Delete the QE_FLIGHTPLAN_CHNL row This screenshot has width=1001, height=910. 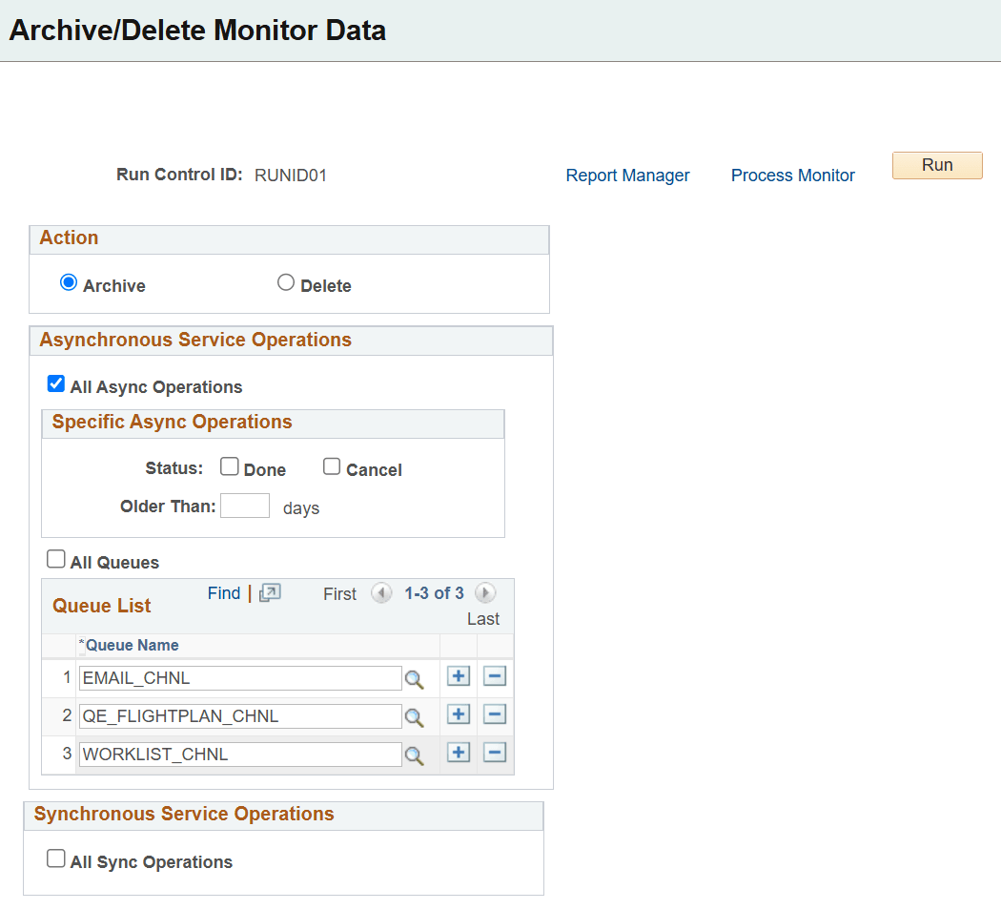(494, 714)
